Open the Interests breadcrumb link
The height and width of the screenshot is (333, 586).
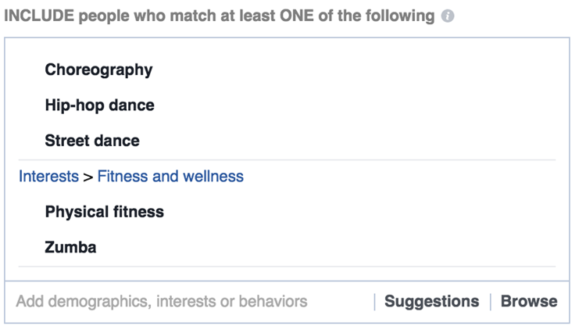[48, 176]
